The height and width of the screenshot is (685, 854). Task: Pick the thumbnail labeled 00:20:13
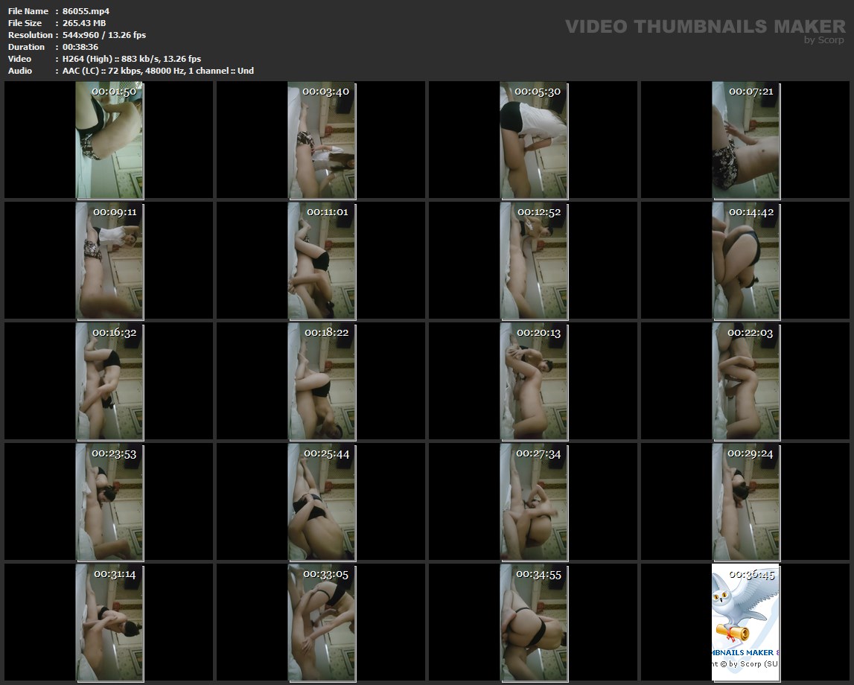tap(533, 381)
